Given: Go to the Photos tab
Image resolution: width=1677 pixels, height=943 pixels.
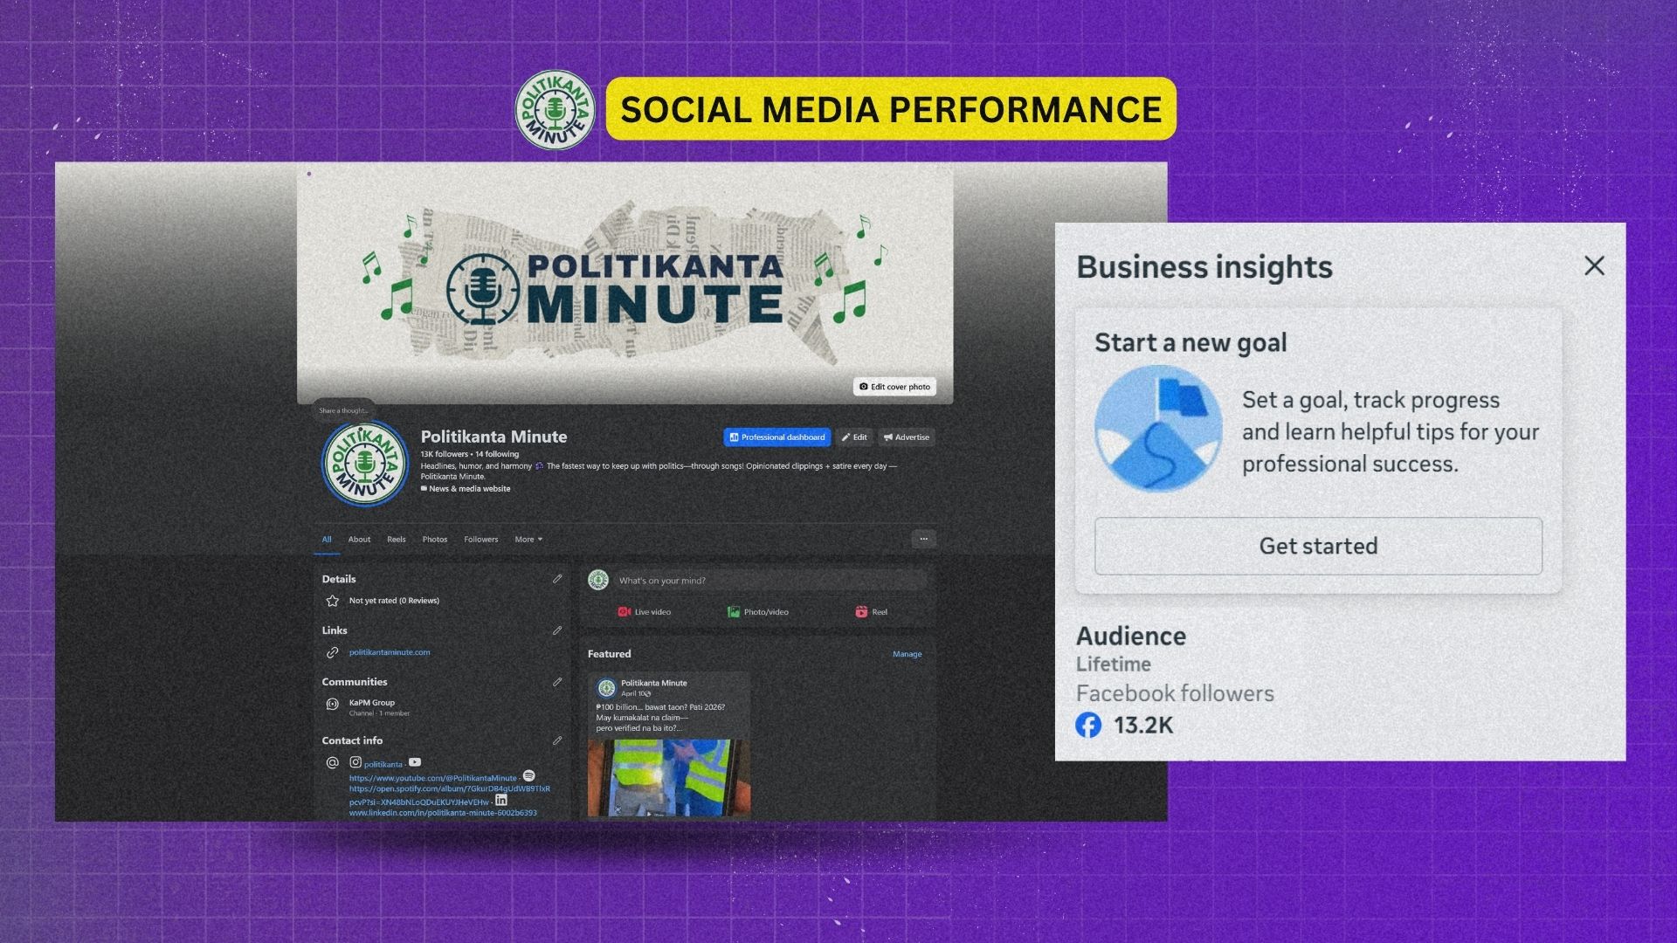Looking at the screenshot, I should (435, 540).
